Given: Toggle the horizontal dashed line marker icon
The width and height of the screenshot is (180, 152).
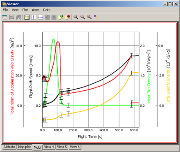Looking at the screenshot, I should click(x=40, y=17).
